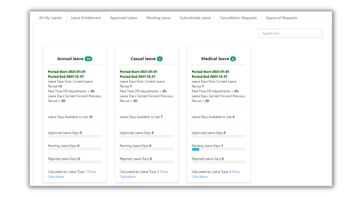
Task: Click Medical leave Pending Leave Days progress bar
Action: (218, 149)
